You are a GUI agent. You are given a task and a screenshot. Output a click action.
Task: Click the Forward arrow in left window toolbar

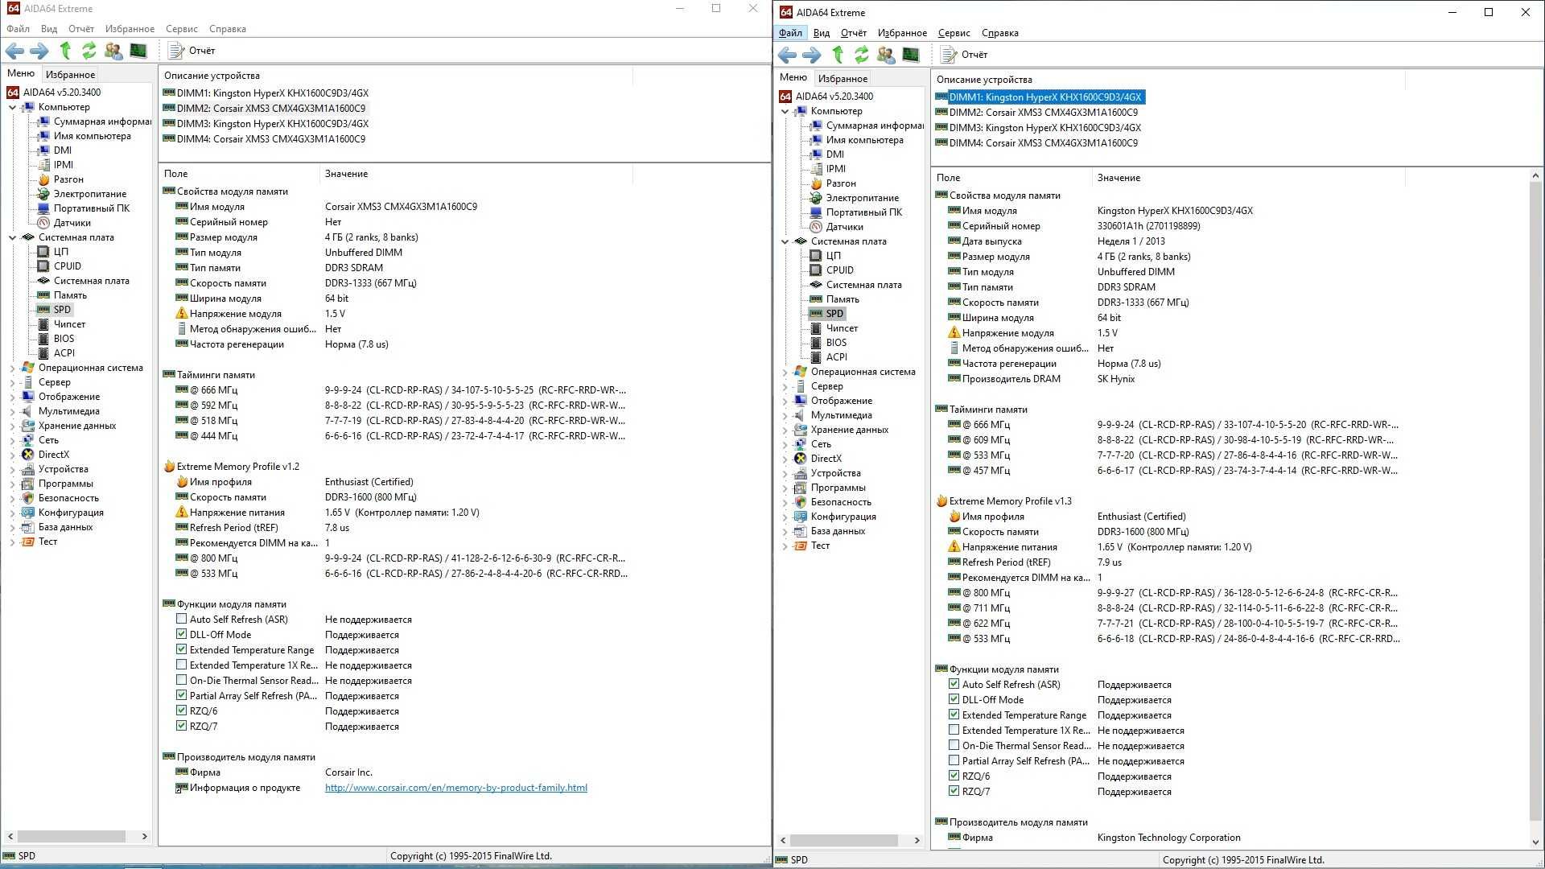click(39, 51)
